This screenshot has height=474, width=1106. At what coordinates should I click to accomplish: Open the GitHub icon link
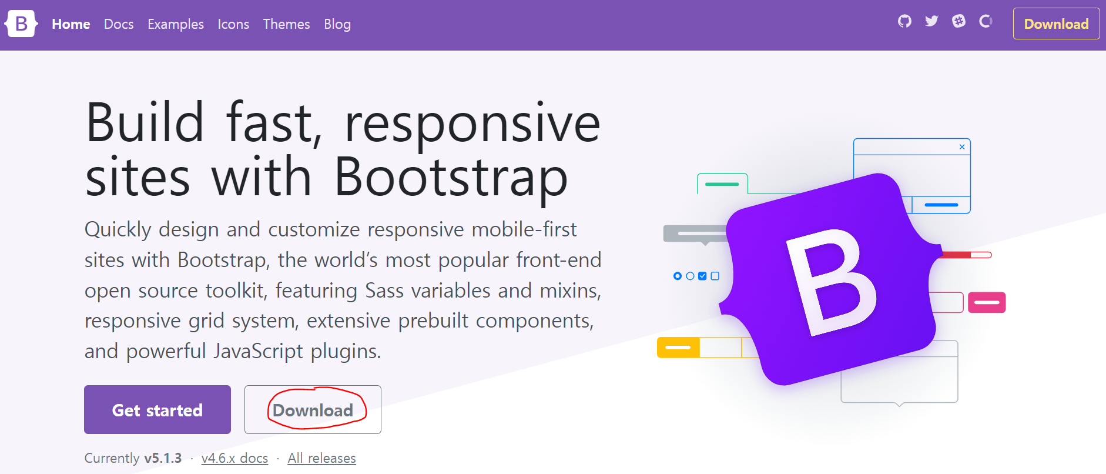point(904,22)
